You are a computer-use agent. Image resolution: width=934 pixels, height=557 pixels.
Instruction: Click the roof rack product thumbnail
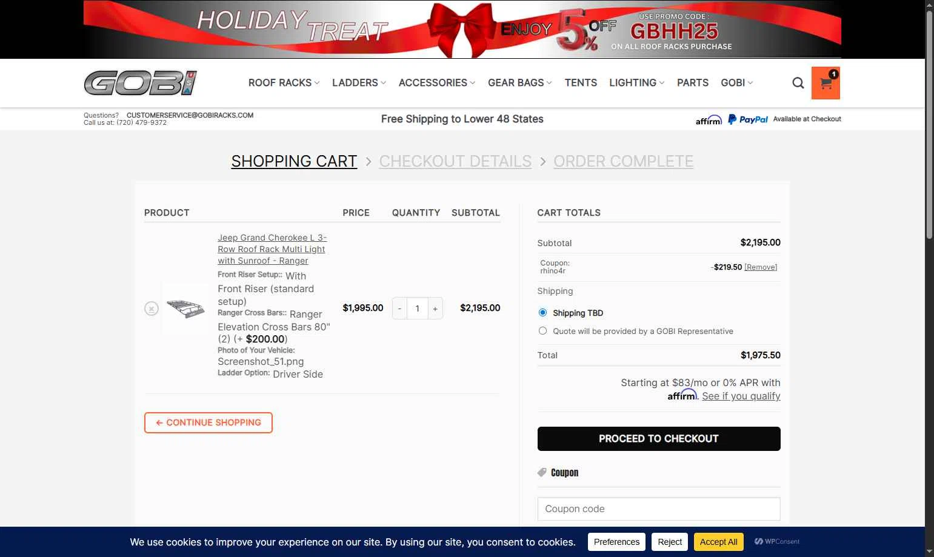tap(185, 309)
